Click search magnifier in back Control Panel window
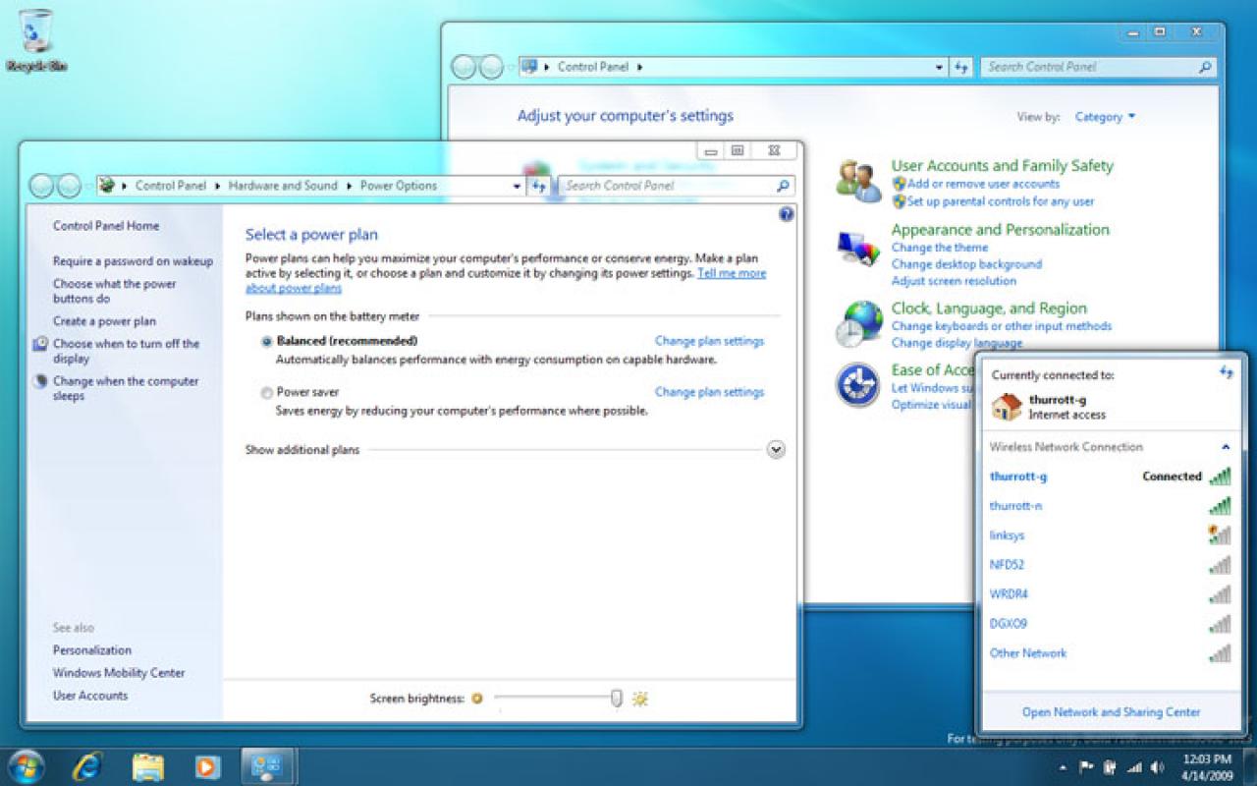 [1205, 67]
